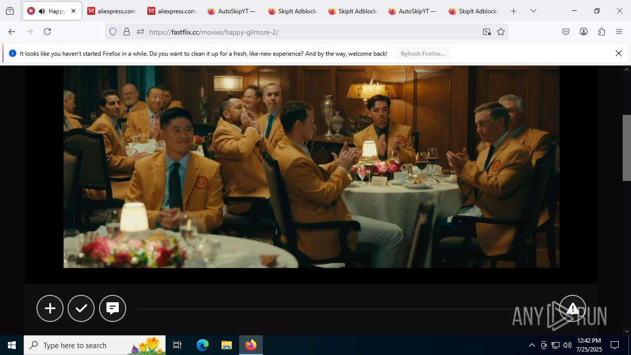
Task: View site security lock information
Action: coord(127,32)
